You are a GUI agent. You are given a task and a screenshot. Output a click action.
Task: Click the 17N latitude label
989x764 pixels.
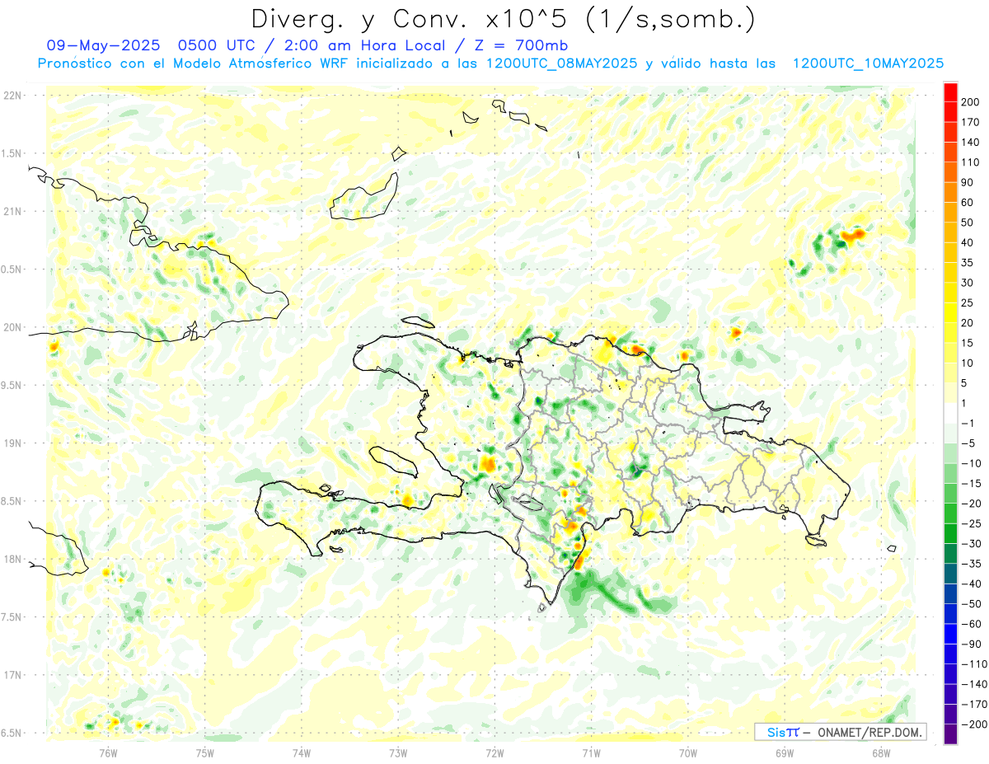click(12, 675)
